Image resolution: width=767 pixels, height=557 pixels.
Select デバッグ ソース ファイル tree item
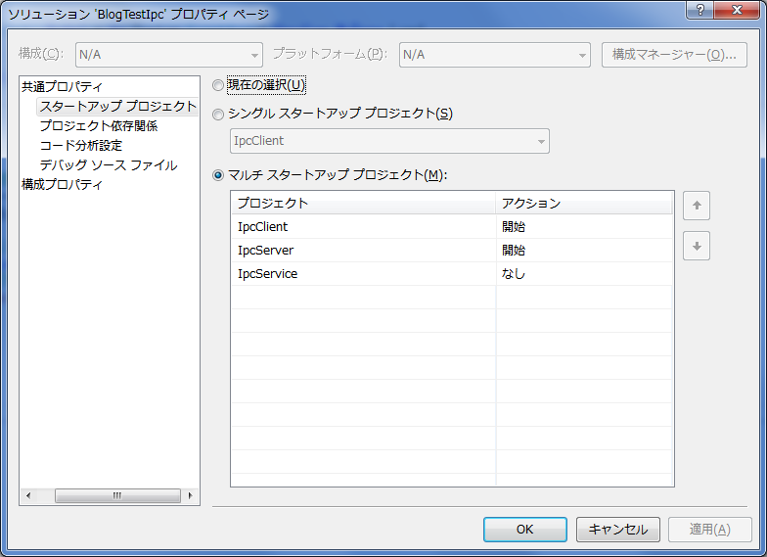108,164
